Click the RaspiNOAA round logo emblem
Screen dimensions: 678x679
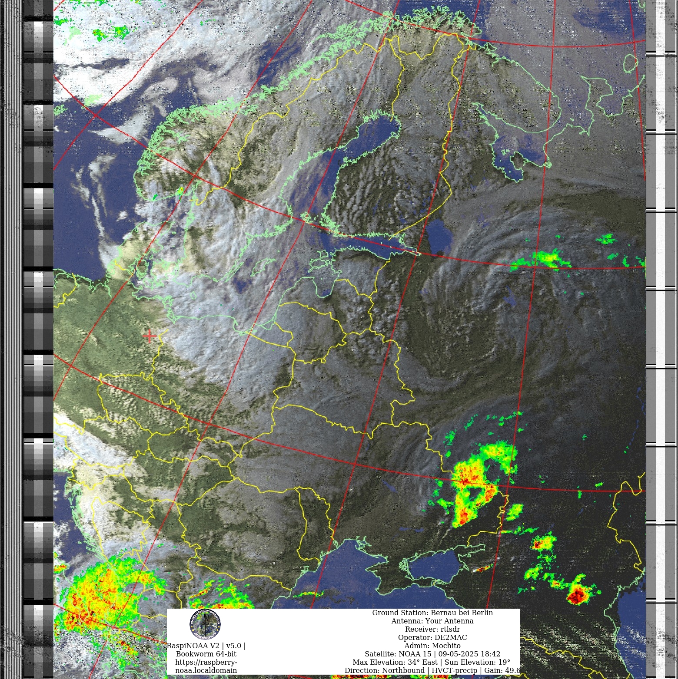(205, 624)
